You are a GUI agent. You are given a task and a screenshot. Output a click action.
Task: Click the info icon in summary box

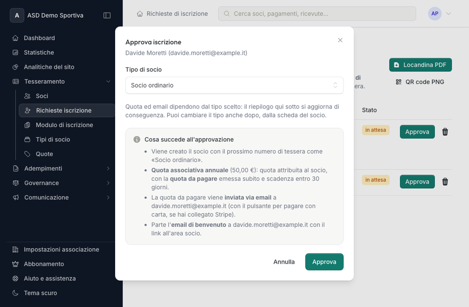(137, 140)
